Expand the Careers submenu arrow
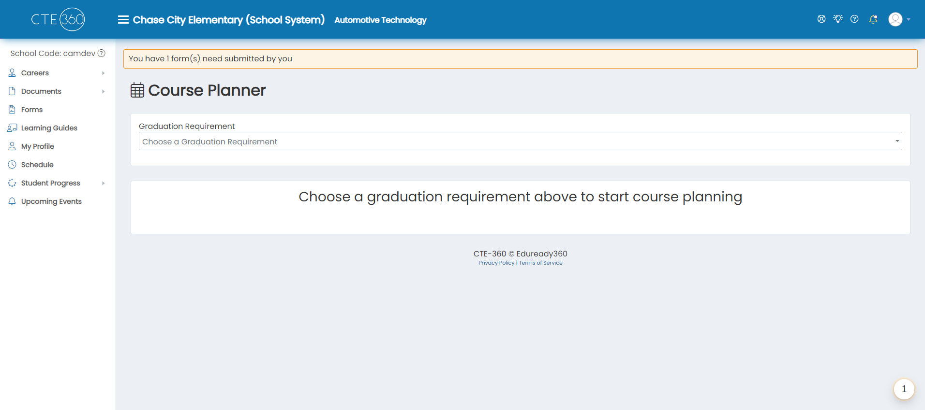This screenshot has height=410, width=925. [x=103, y=73]
